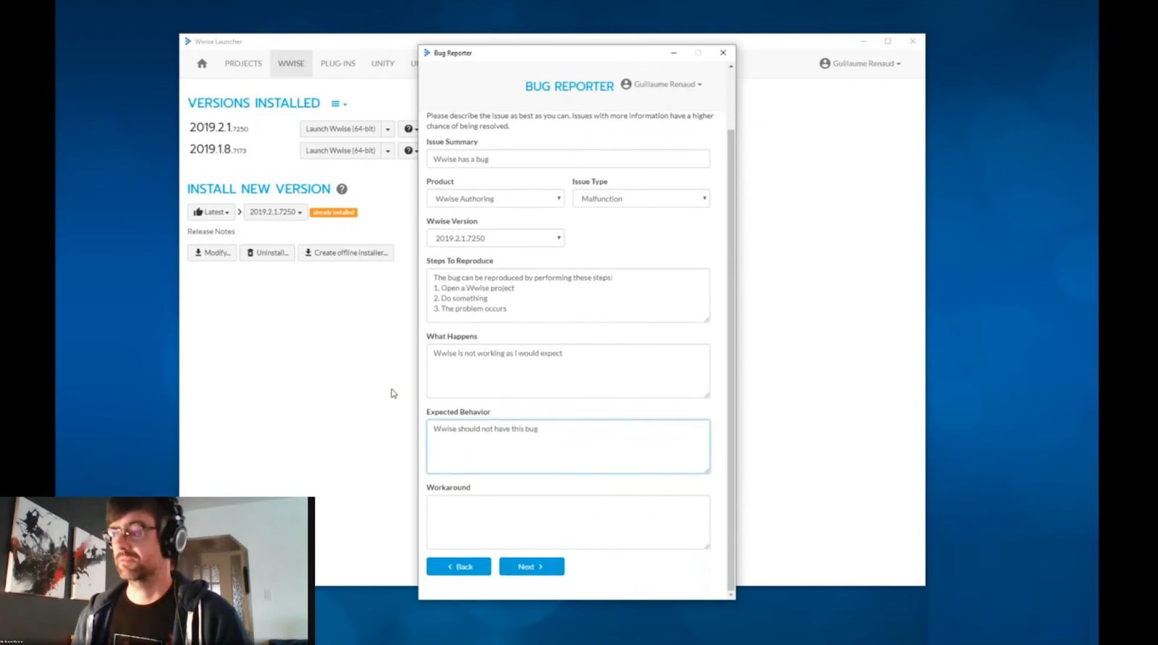Image resolution: width=1158 pixels, height=645 pixels.
Task: Minimize the Bug Reporter window
Action: [674, 53]
